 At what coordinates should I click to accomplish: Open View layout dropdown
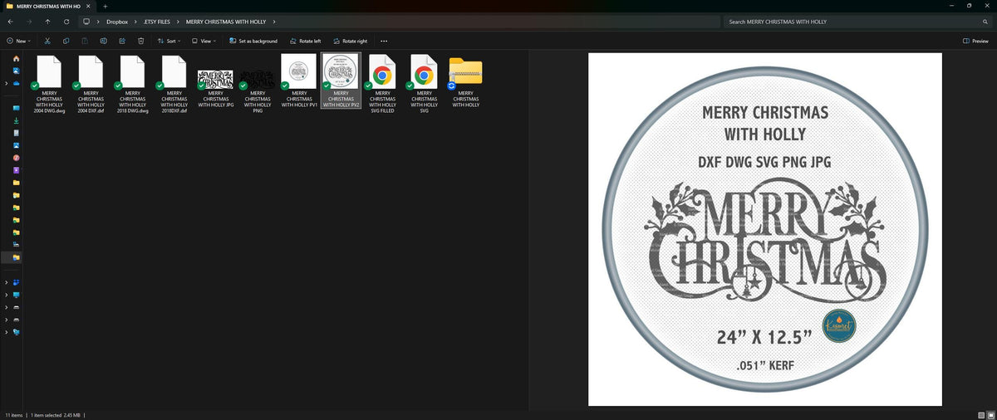tap(204, 41)
